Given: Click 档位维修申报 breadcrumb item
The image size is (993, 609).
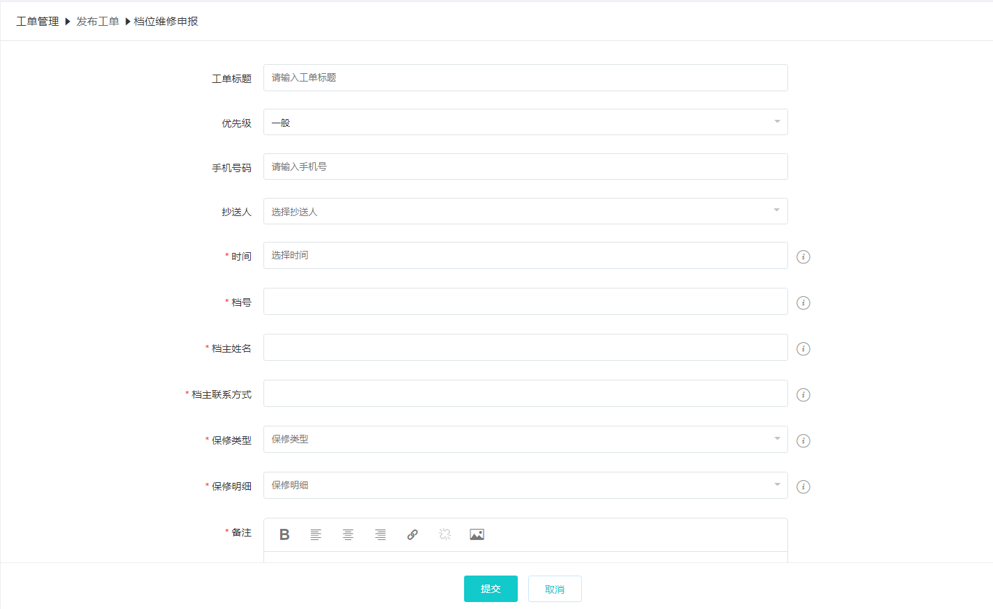Looking at the screenshot, I should point(166,22).
